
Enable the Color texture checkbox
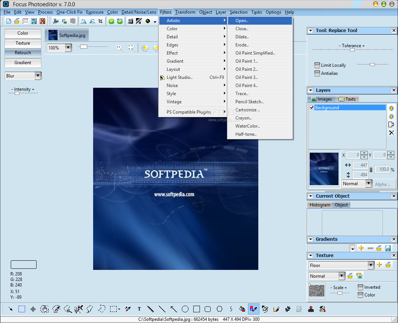coord(360,295)
